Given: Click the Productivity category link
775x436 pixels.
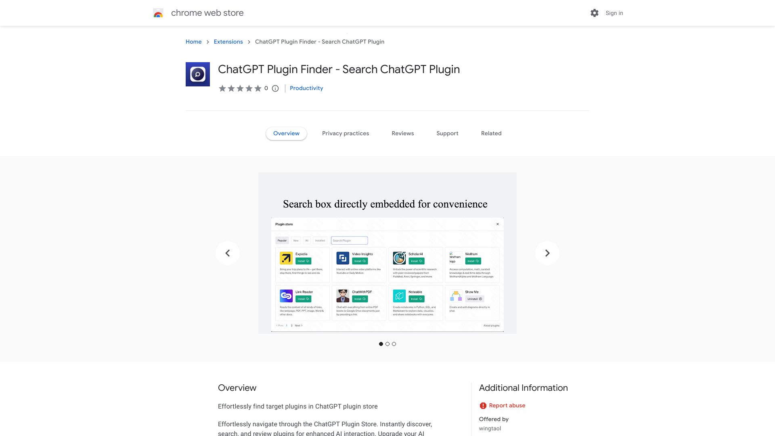Looking at the screenshot, I should tap(306, 88).
